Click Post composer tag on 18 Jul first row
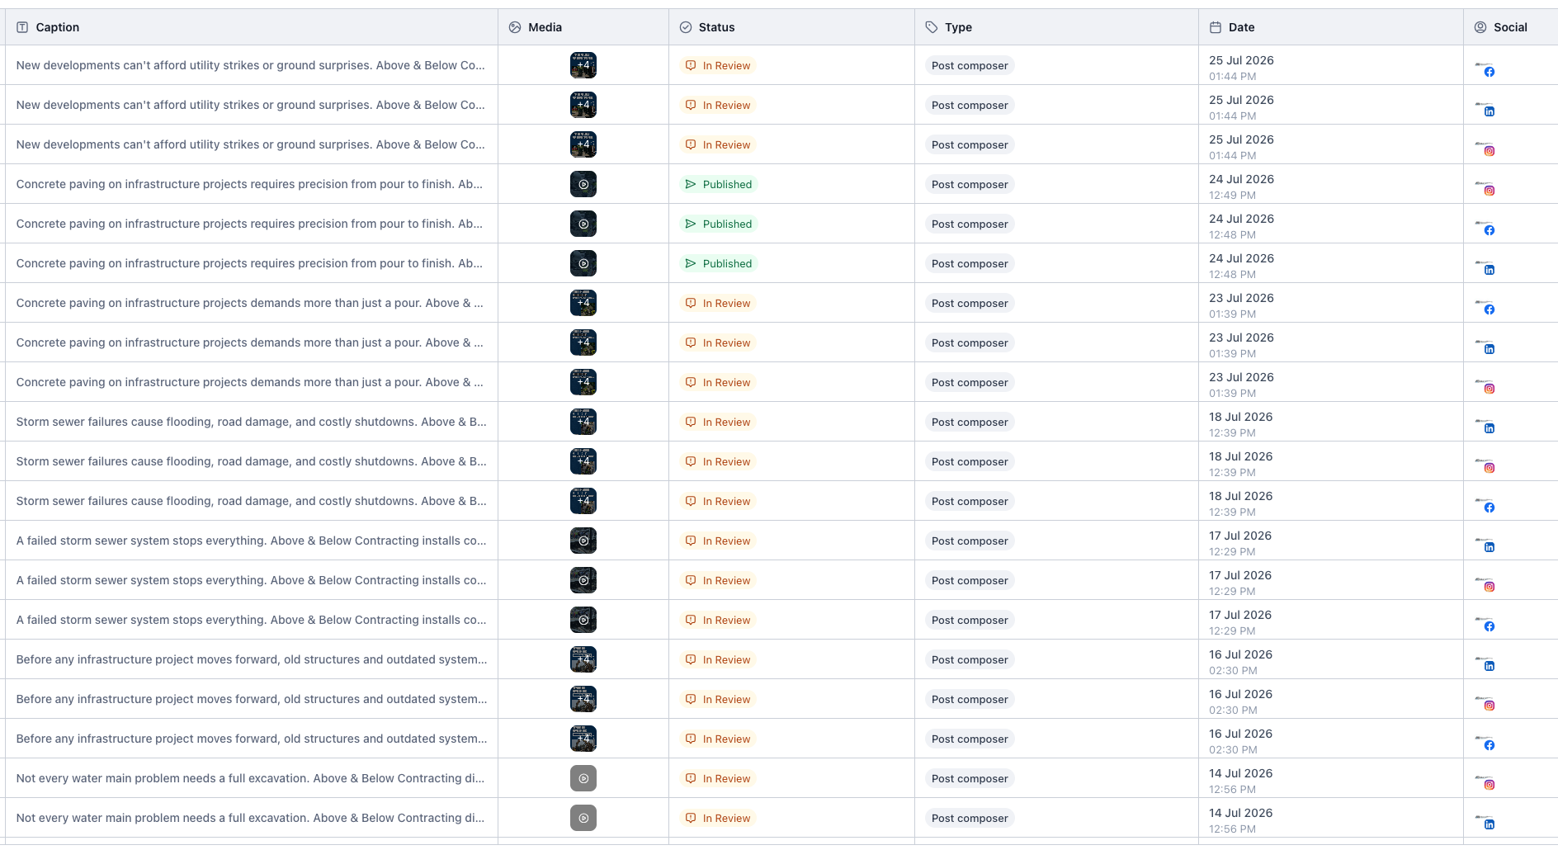The image size is (1558, 850). coord(970,422)
